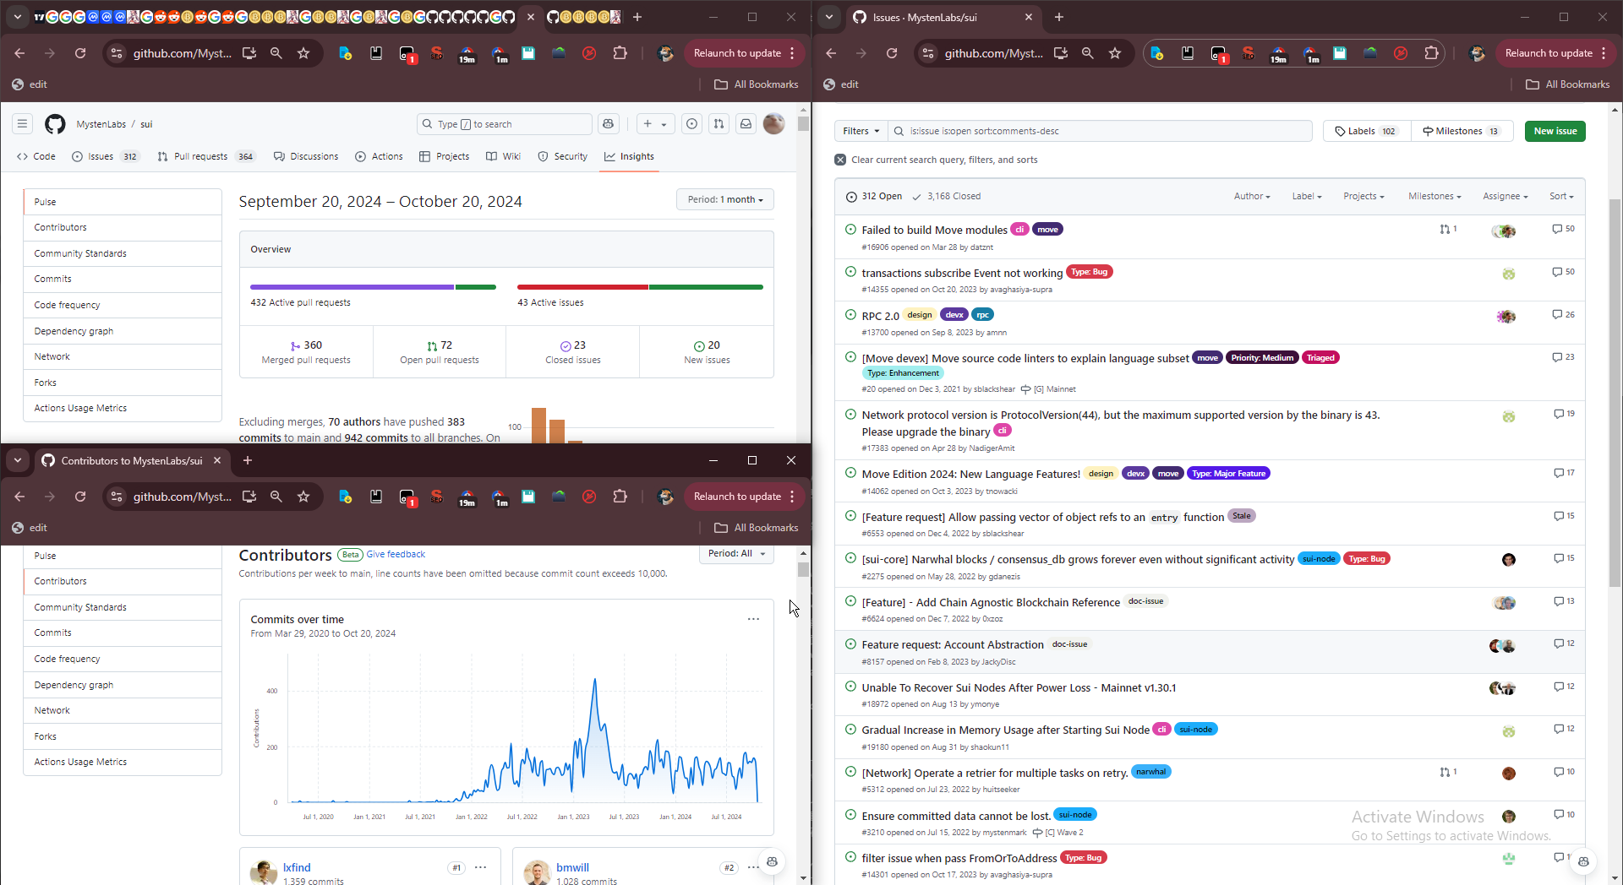Click the X icon to clear search query
This screenshot has height=885, width=1623.
pos(840,160)
